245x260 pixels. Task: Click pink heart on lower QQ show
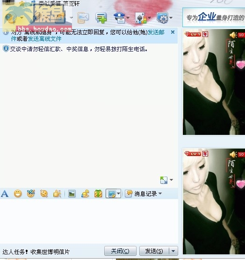[240, 184]
